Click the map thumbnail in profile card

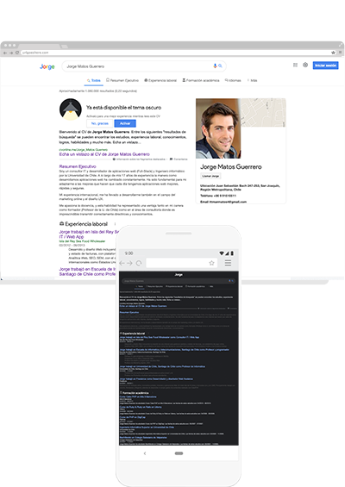point(263,112)
